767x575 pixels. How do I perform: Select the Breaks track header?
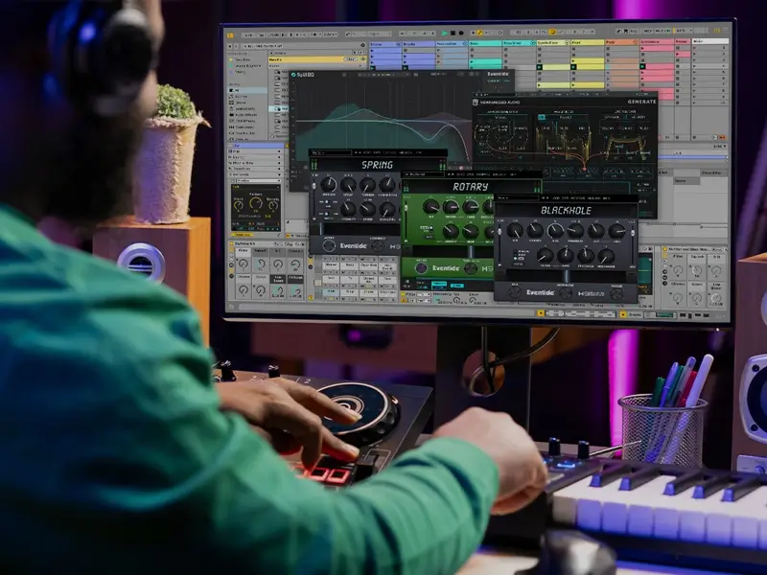[419, 44]
